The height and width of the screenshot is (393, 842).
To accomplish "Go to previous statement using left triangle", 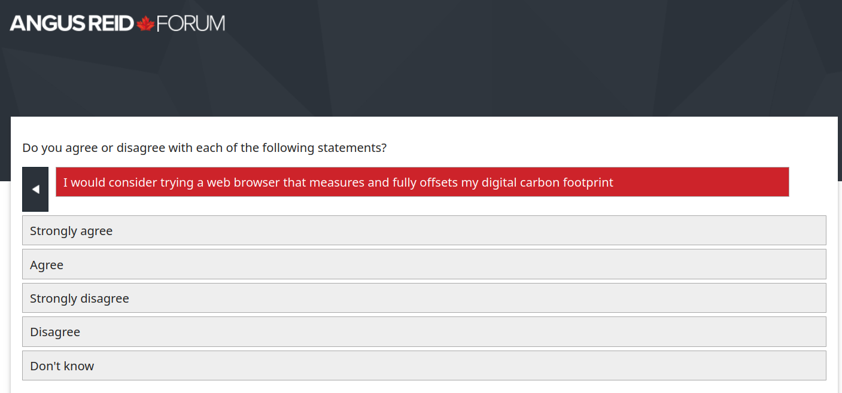I will 35,189.
